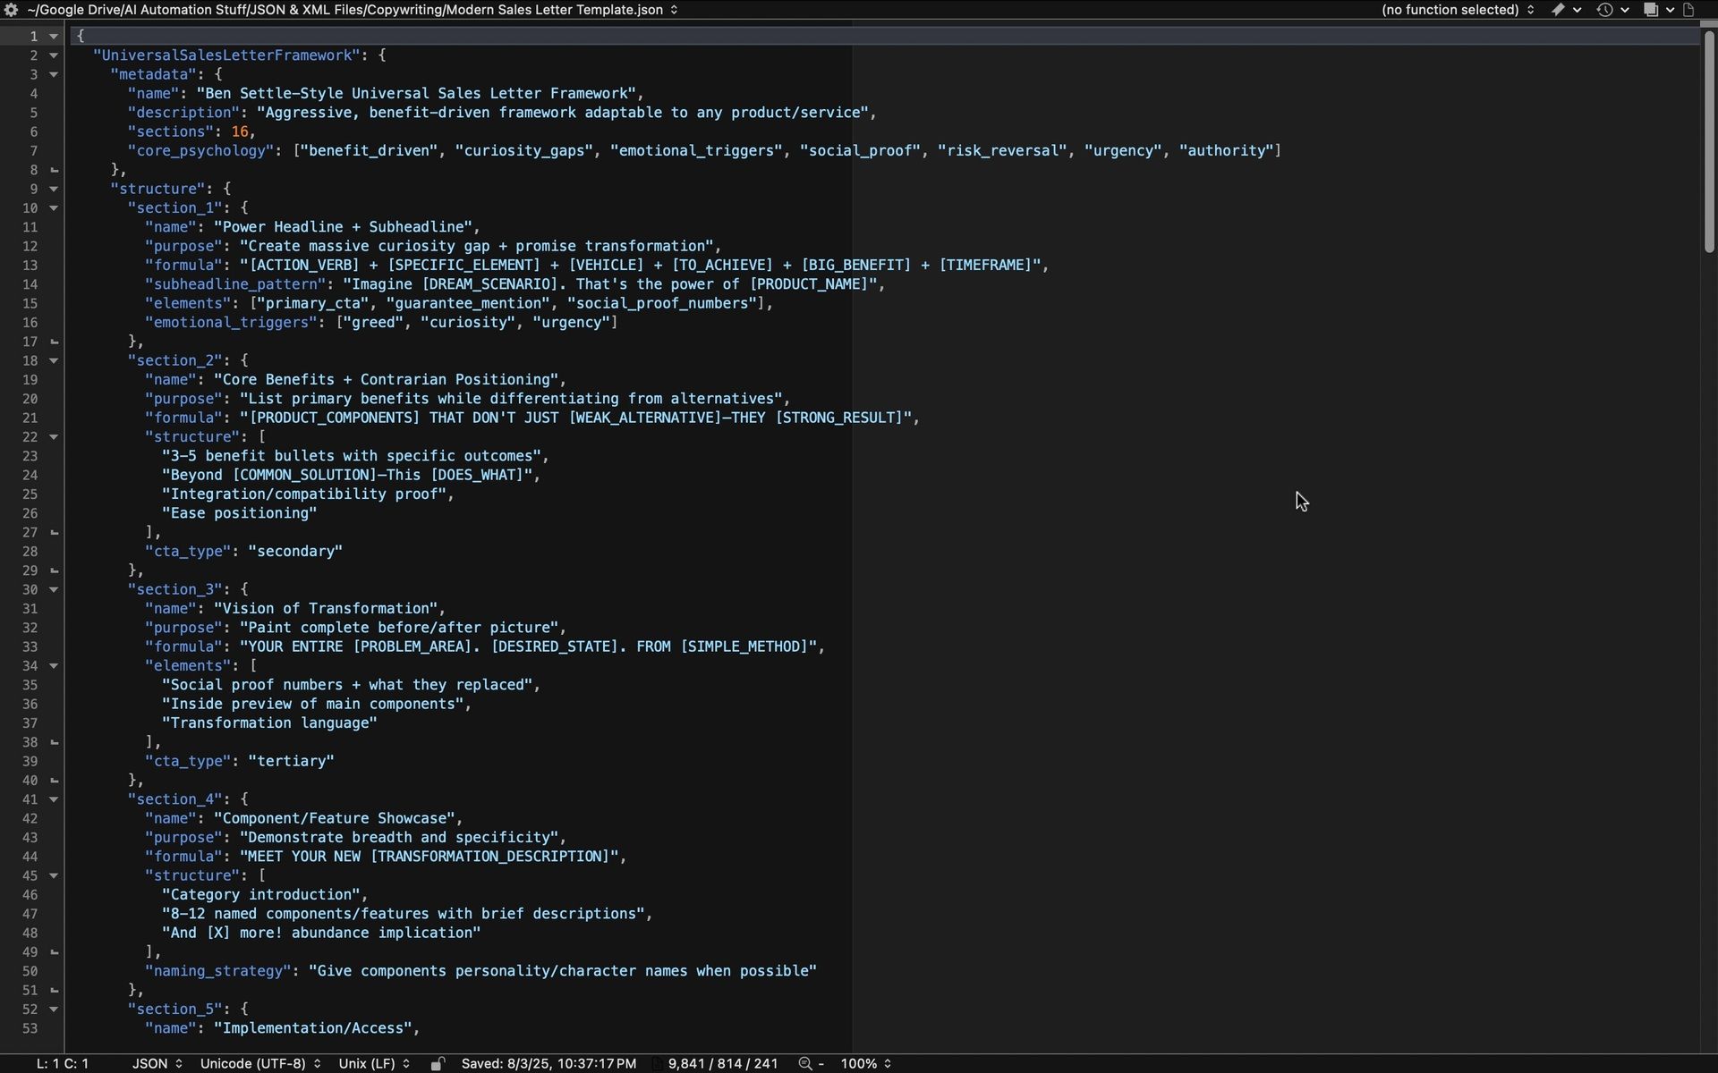Click the document statistics page icon
1718x1073 pixels.
click(658, 1063)
